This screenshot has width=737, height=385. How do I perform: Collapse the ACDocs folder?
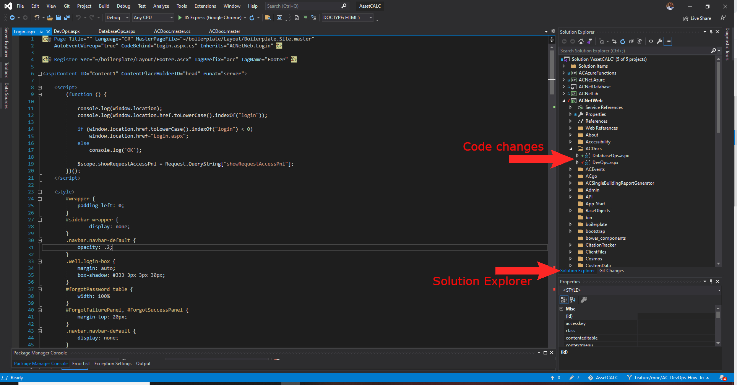click(571, 149)
